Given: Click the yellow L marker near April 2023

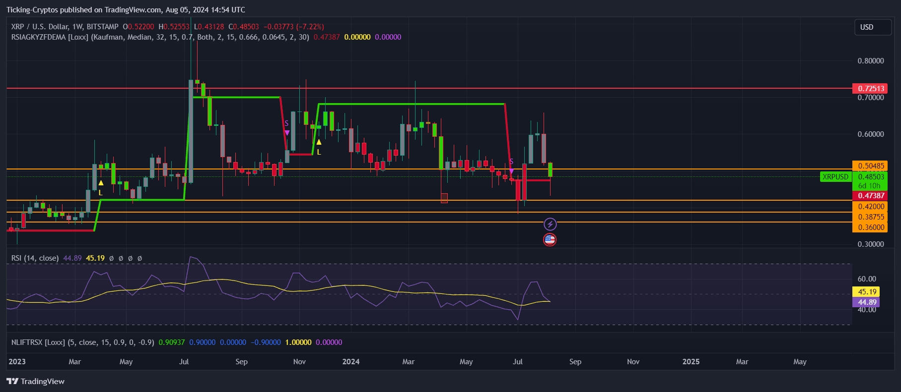Looking at the screenshot, I should [x=101, y=188].
